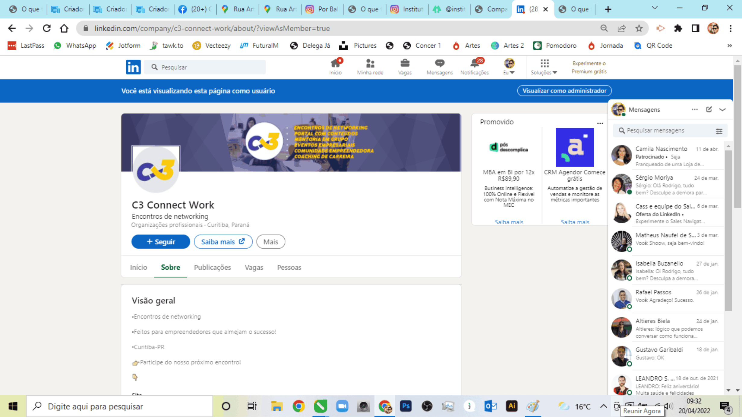The image size is (742, 417).
Task: Click the Início home icon
Action: point(336,64)
